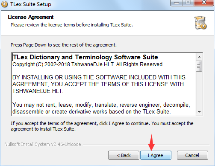Click the license scrollbar thumb

point(199,66)
